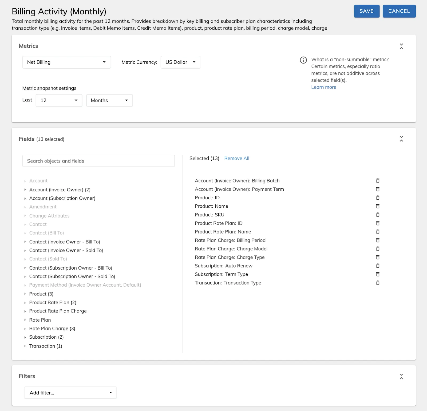
Task: Remove Rate Plan Charge: Charge Model
Action: click(x=378, y=249)
